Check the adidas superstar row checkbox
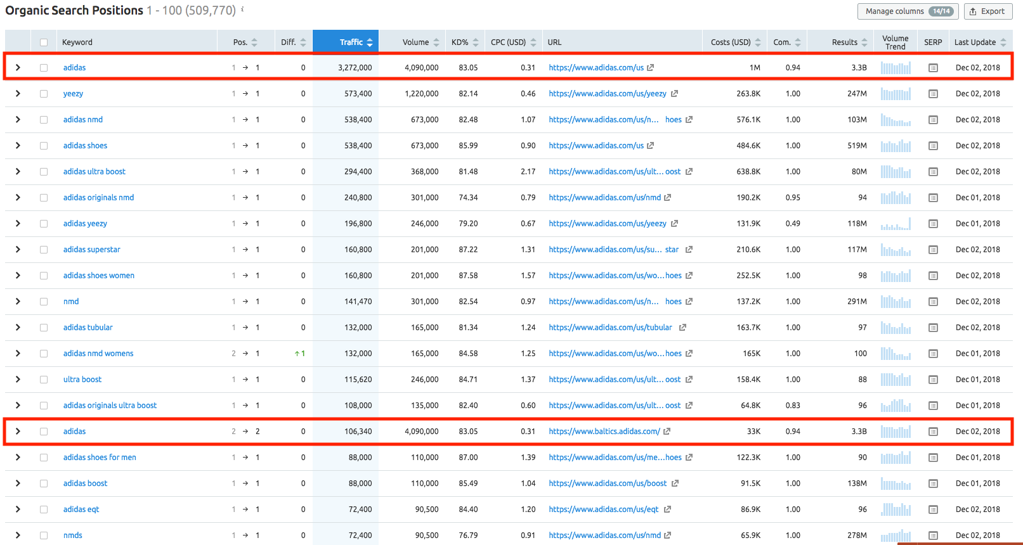Screen dimensions: 1023x545 44,250
